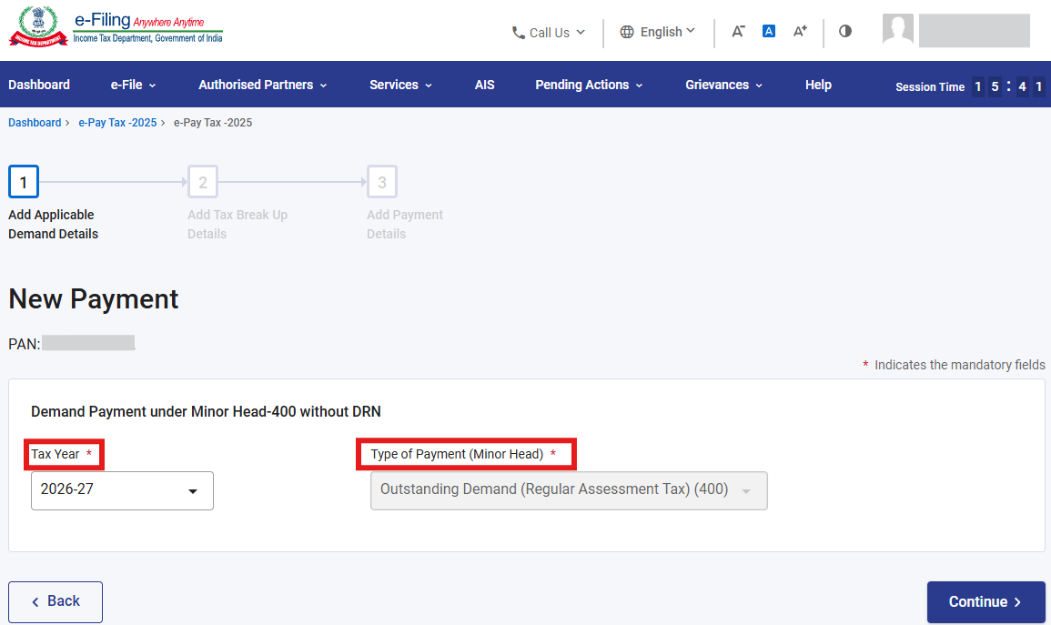This screenshot has width=1051, height=625.
Task: Open Type of Payment Minor Head dropdown
Action: coord(568,490)
